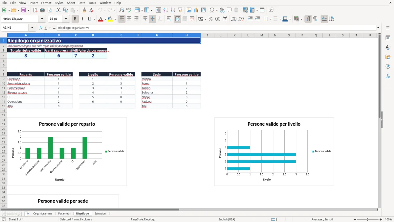Viewport: 394px width, 222px height.
Task: Open the font name dropdown
Action: pos(42,19)
